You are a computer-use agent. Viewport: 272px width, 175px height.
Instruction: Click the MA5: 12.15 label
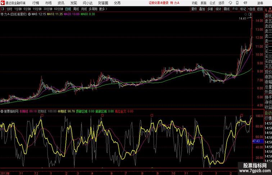pos(39,14)
